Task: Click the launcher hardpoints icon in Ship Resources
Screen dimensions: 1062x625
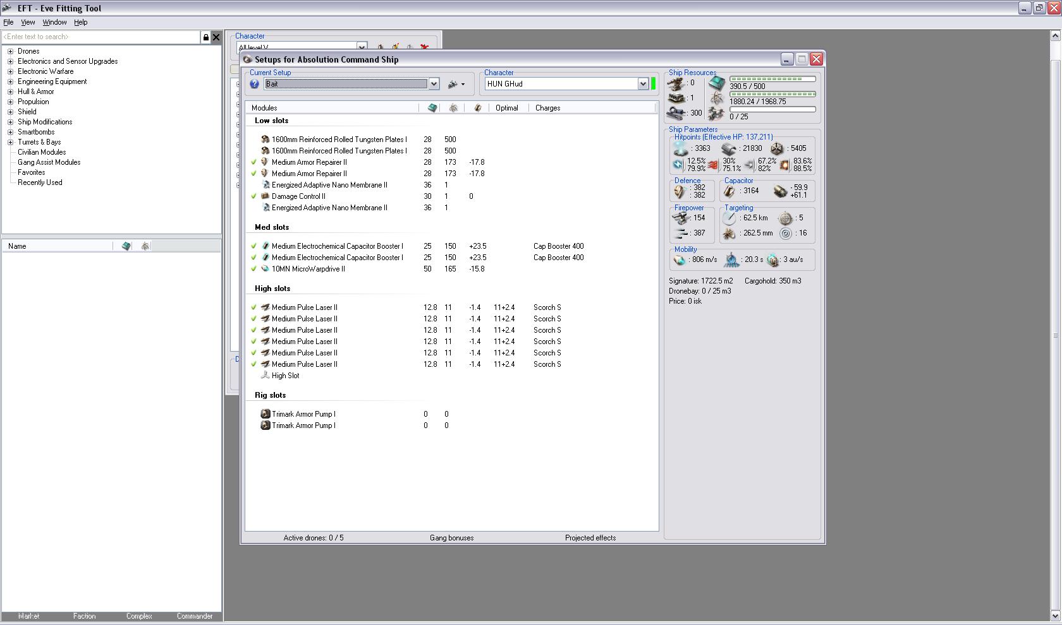Action: point(676,98)
